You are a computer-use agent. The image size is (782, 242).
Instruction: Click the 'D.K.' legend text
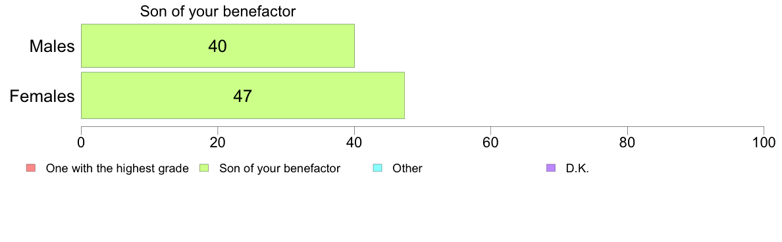(x=577, y=168)
